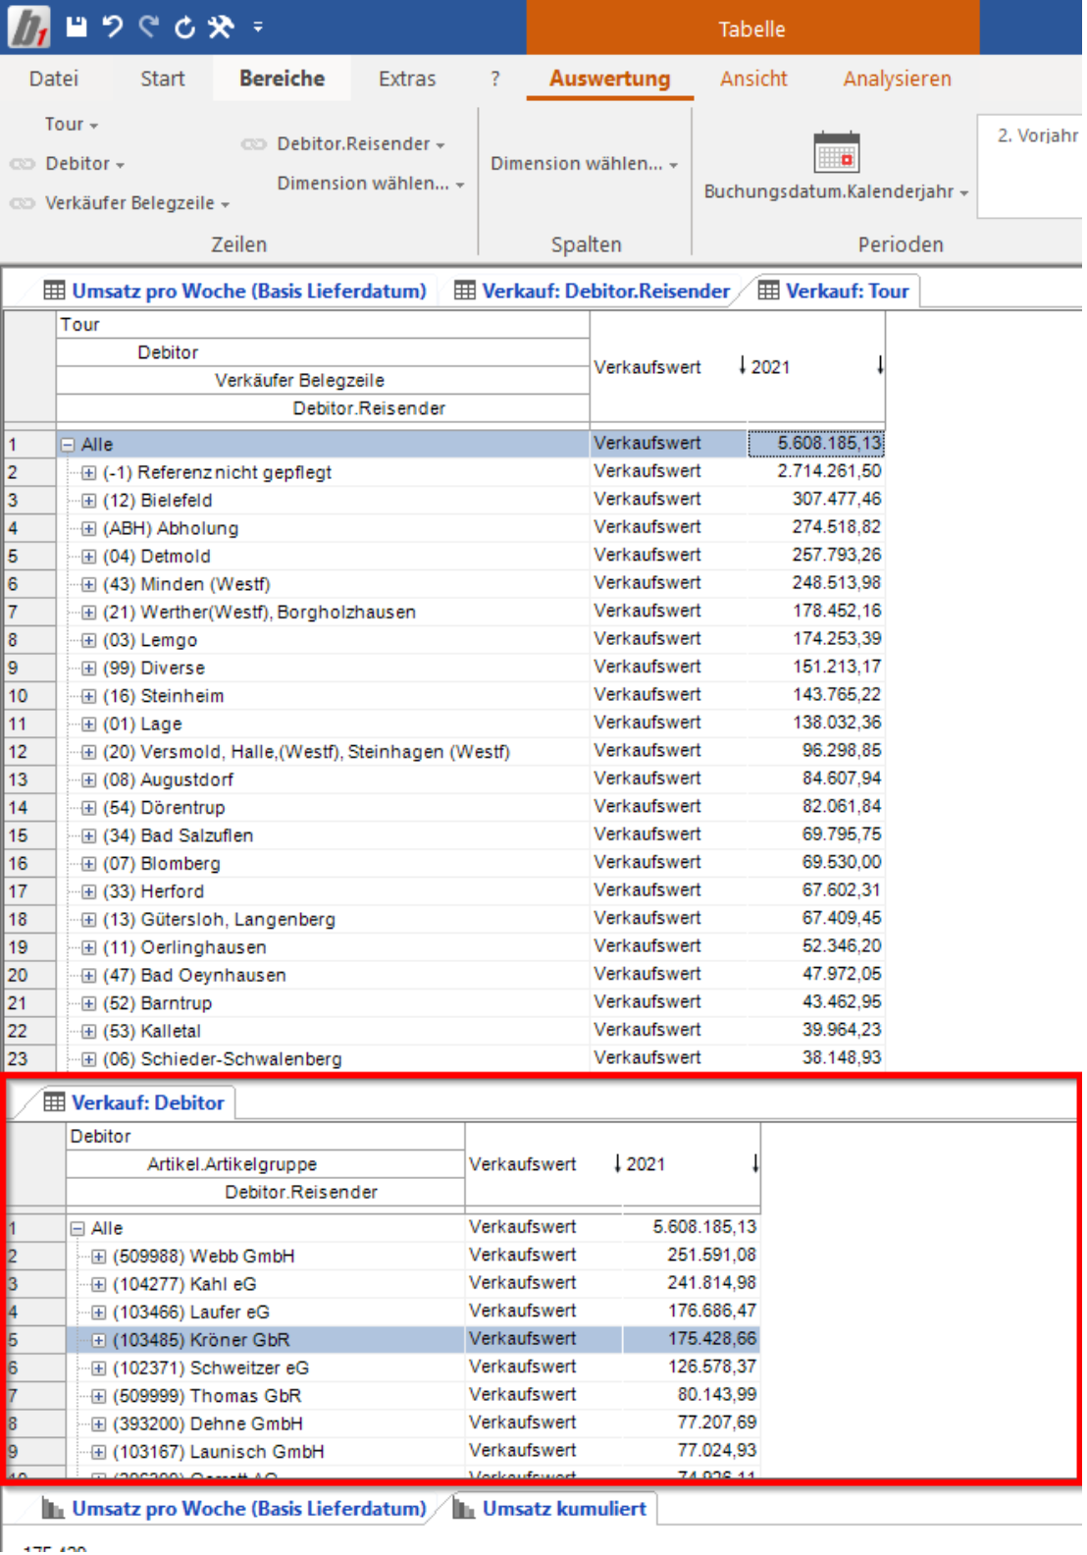
Task: Expand the (103485) Kröner GbR row
Action: tap(98, 1341)
